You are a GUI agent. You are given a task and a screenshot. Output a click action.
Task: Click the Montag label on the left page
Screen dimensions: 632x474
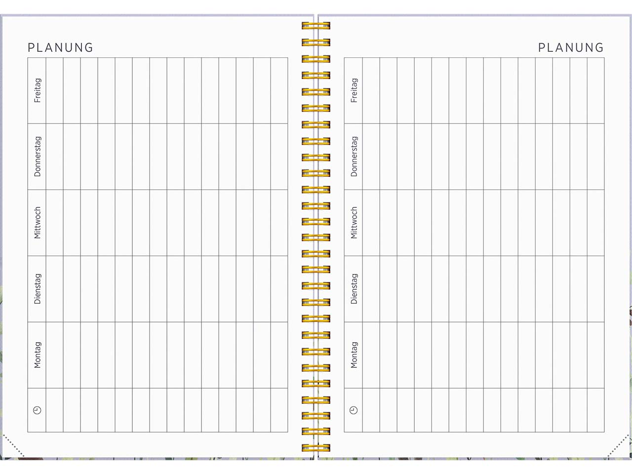pyautogui.click(x=37, y=355)
